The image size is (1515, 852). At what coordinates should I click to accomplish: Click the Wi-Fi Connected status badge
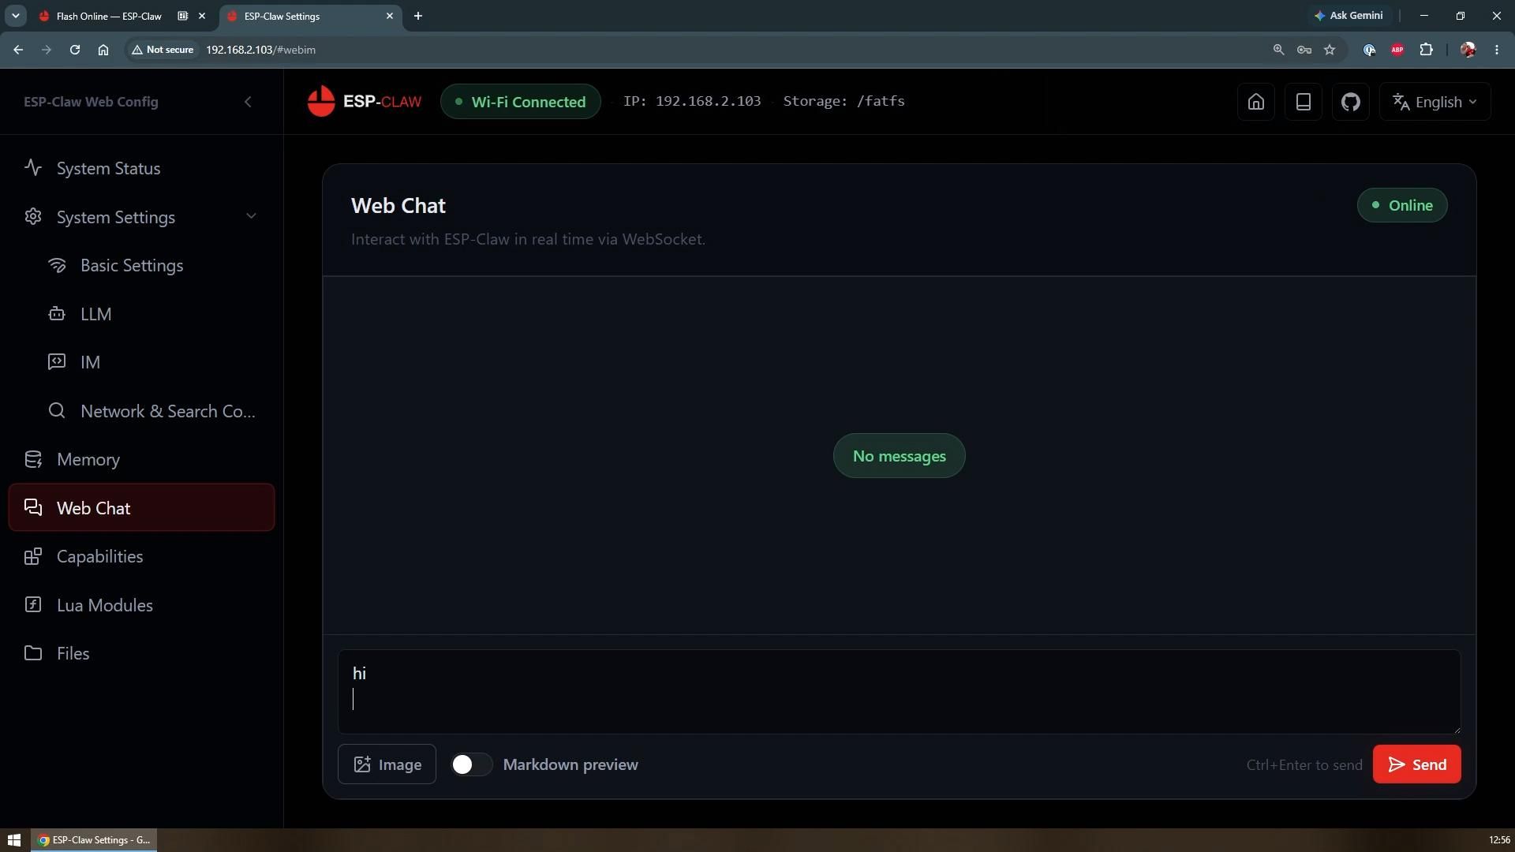click(x=521, y=102)
